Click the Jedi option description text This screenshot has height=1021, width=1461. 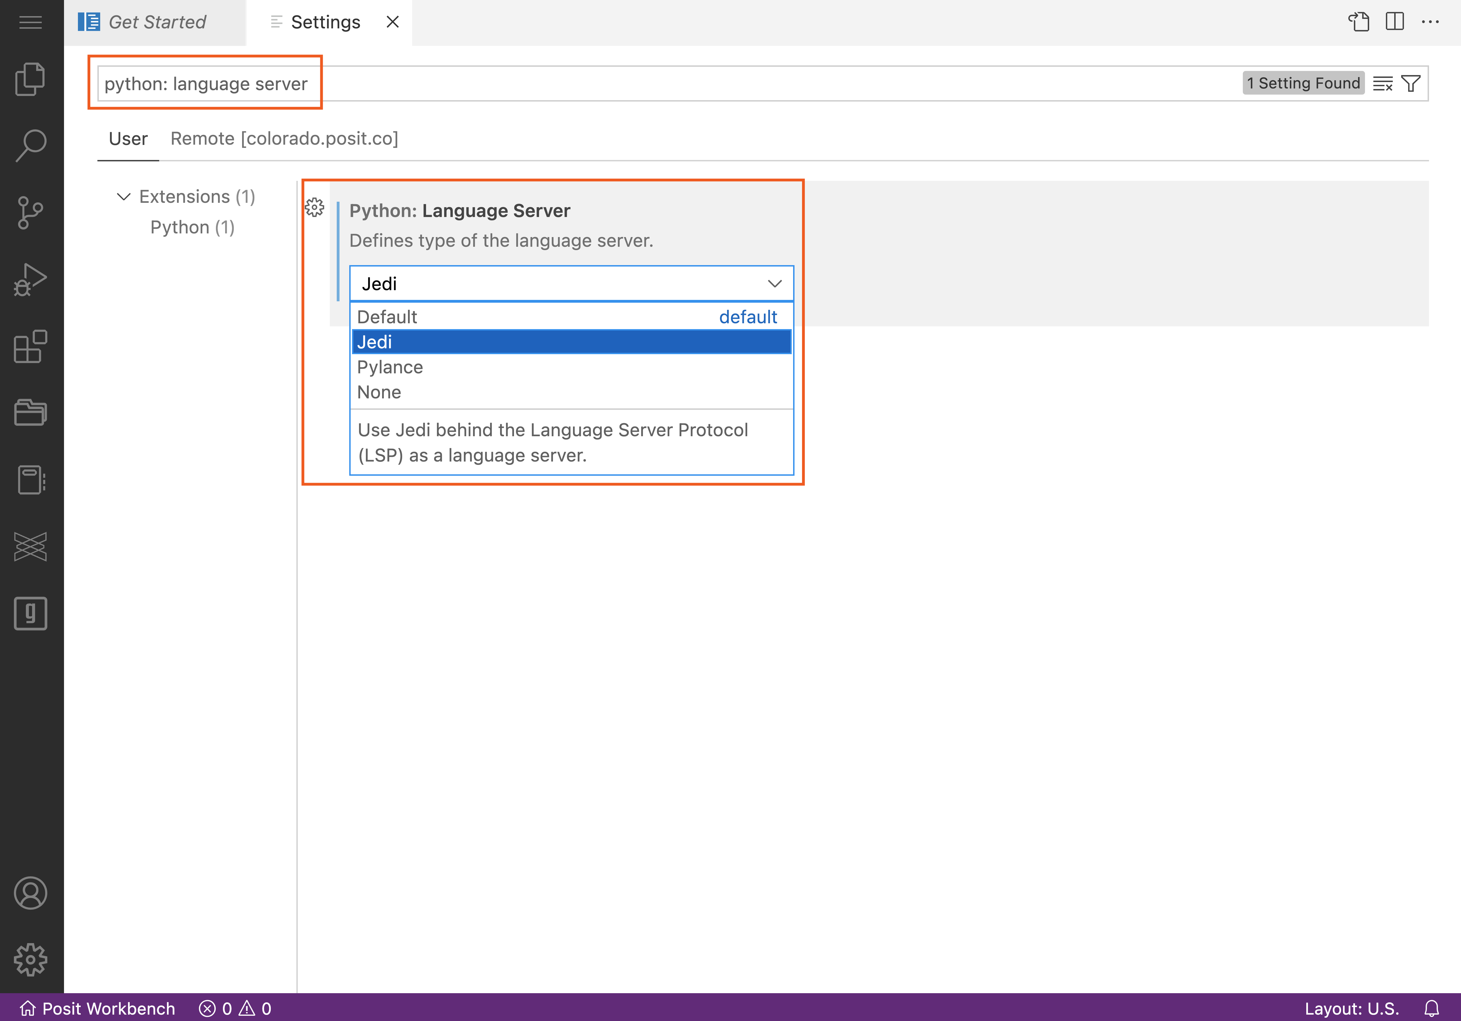(552, 443)
